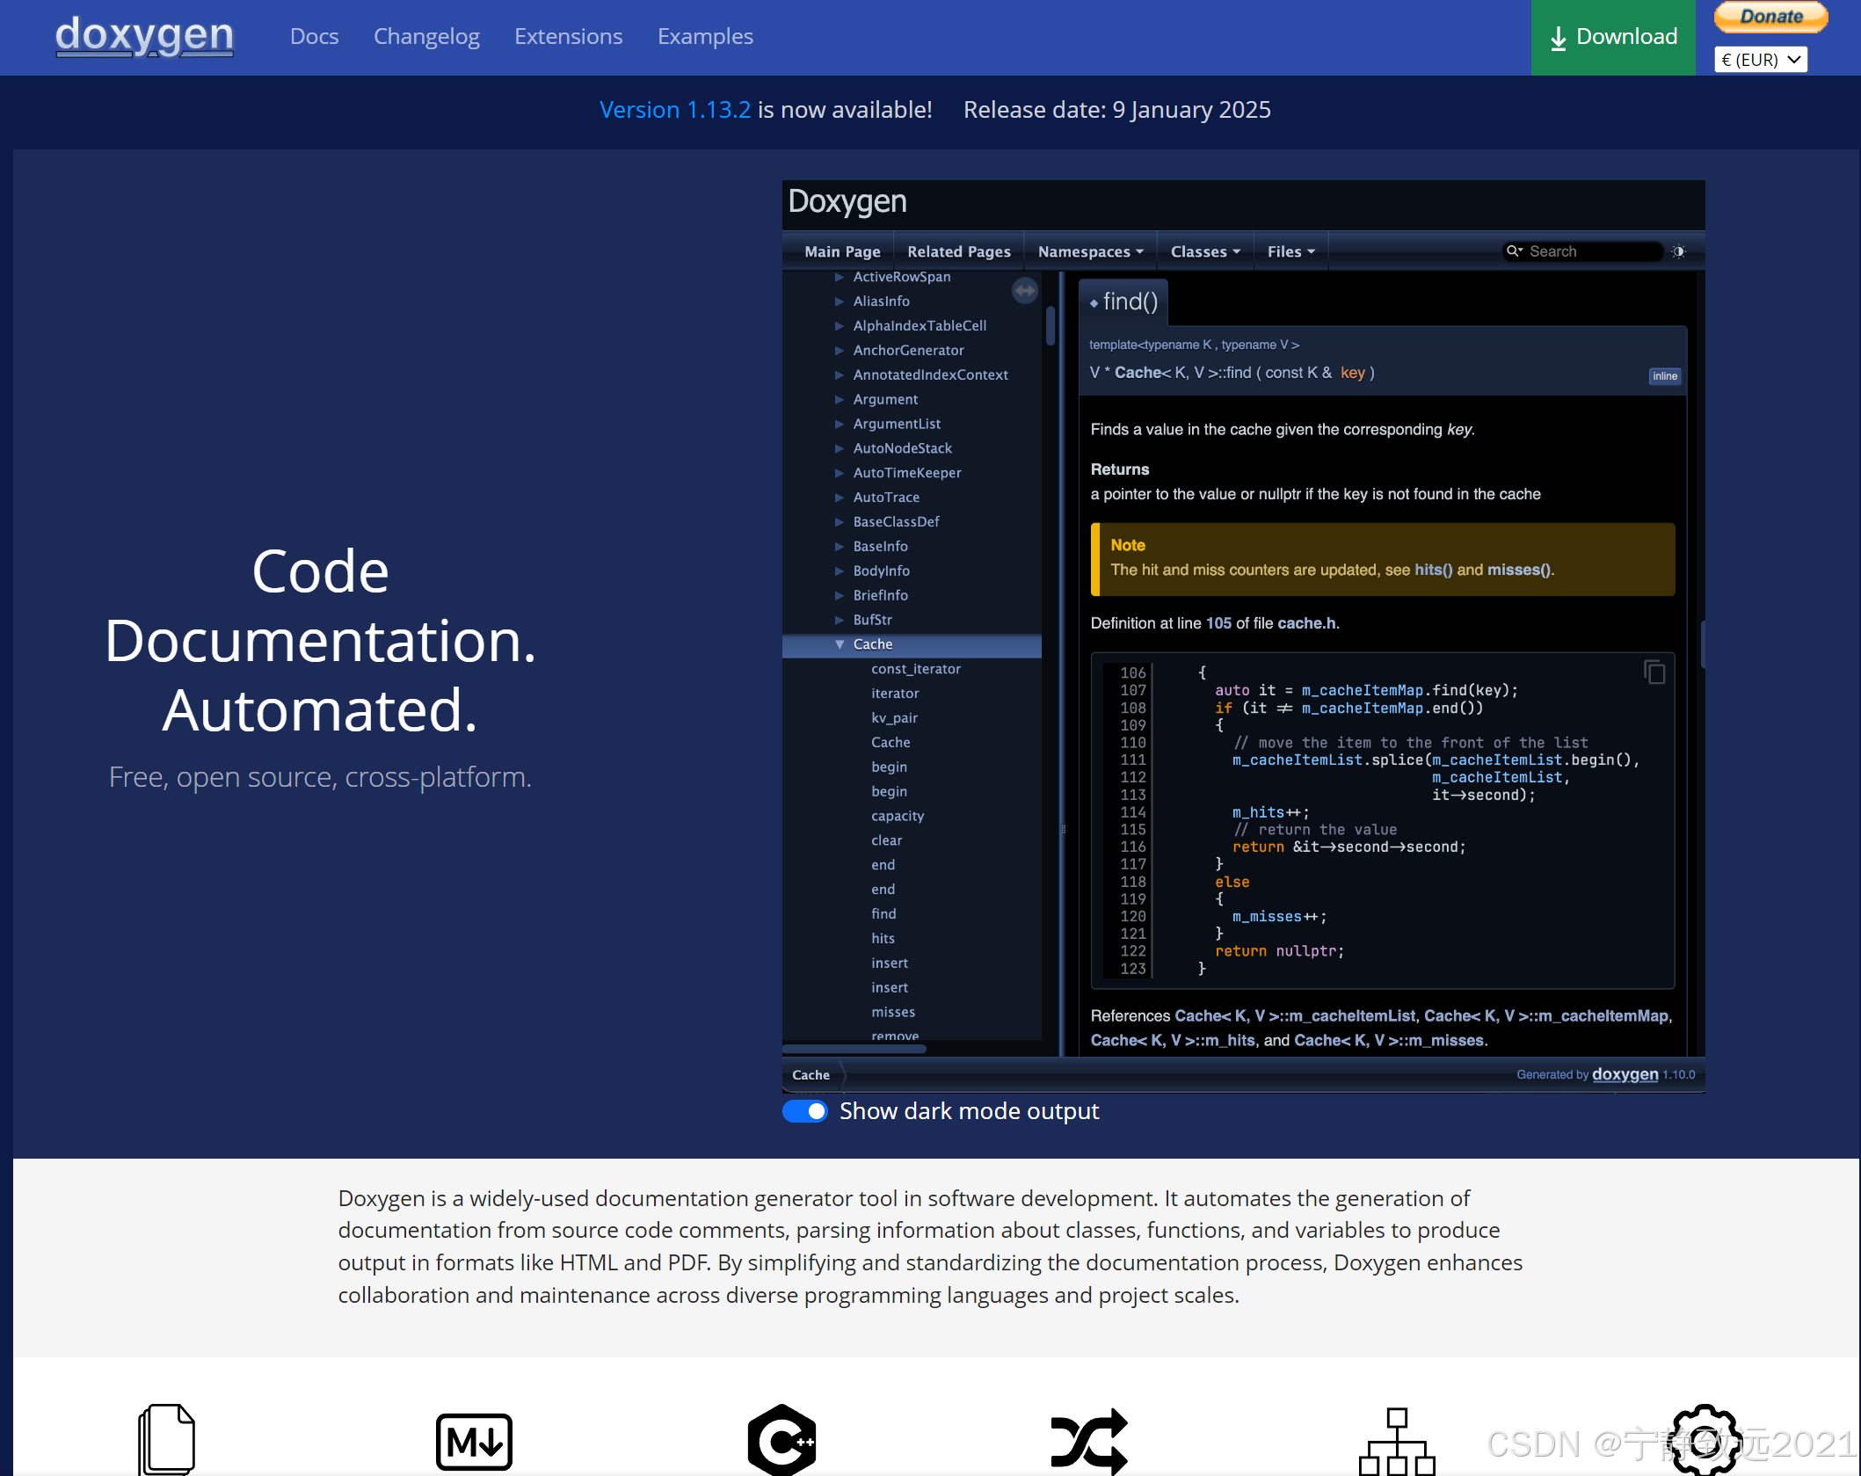Click the tree panel splitter handle
The image size is (1861, 1476).
(x=1063, y=829)
